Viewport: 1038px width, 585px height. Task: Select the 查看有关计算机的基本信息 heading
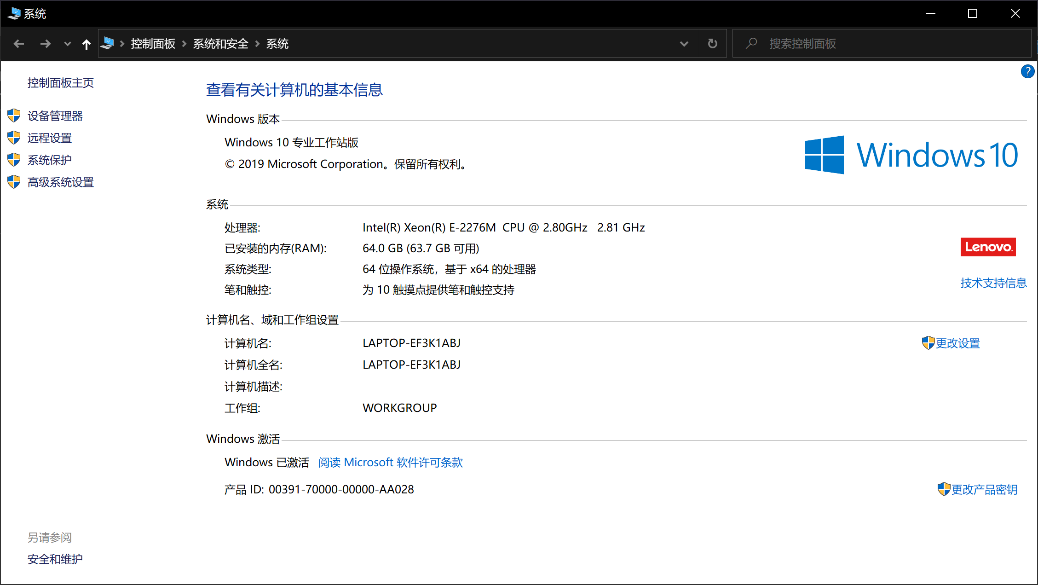click(294, 90)
